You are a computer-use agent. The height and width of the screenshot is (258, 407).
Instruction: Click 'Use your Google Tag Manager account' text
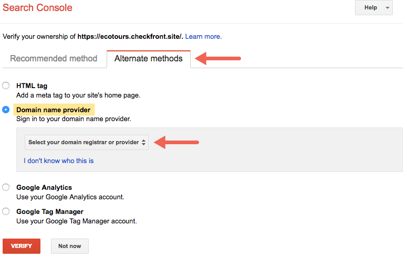(77, 221)
